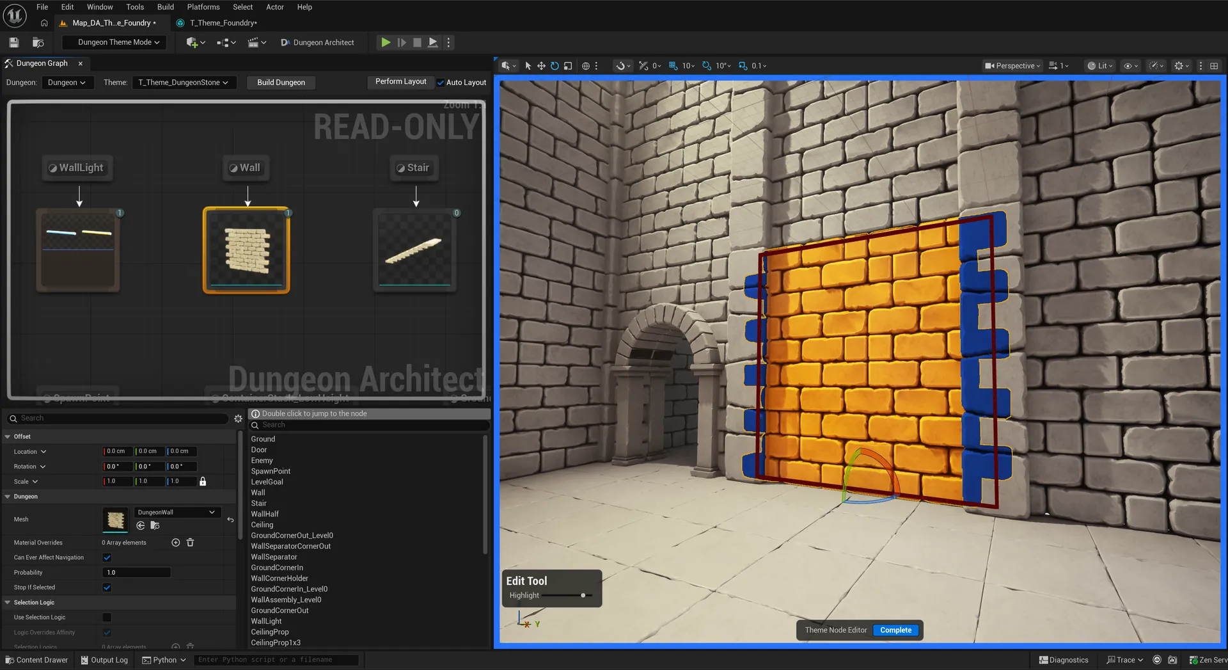Stop the simulation with the square button
The width and height of the screenshot is (1228, 670).
pyautogui.click(x=417, y=42)
